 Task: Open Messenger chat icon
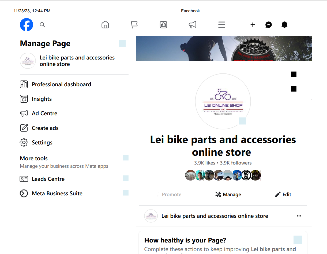click(269, 25)
